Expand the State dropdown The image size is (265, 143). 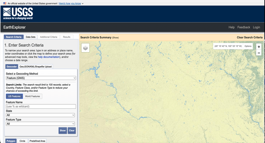(x=40, y=115)
